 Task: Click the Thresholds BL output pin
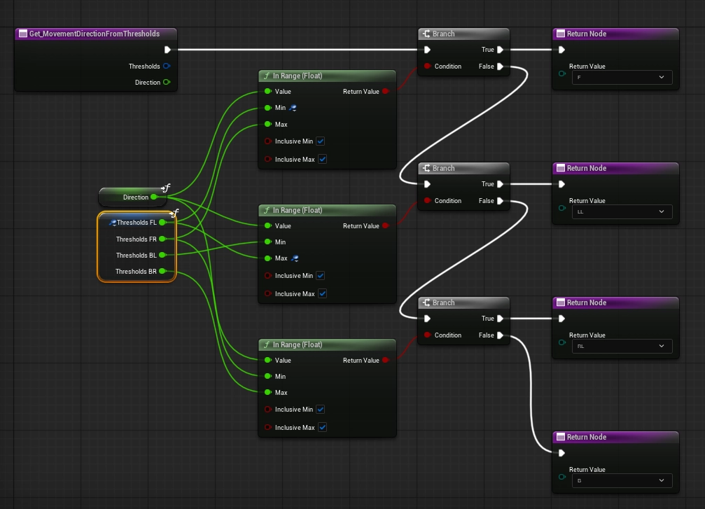tap(162, 255)
